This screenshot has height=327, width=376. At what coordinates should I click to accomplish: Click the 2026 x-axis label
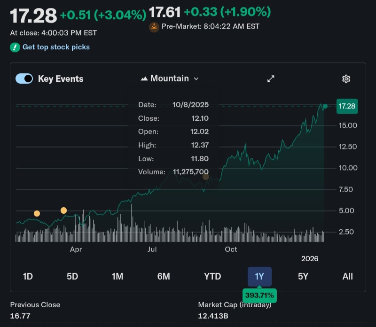point(310,259)
